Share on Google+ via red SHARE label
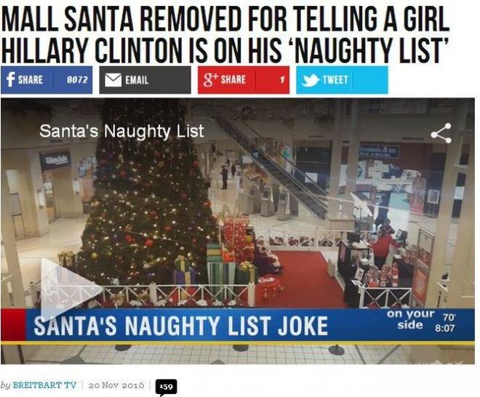Viewport: 480px width, 397px height. (233, 80)
